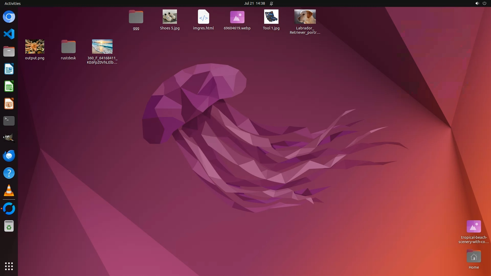The width and height of the screenshot is (491, 276).
Task: Launch LibreOffice Writer from dock
Action: [x=9, y=69]
